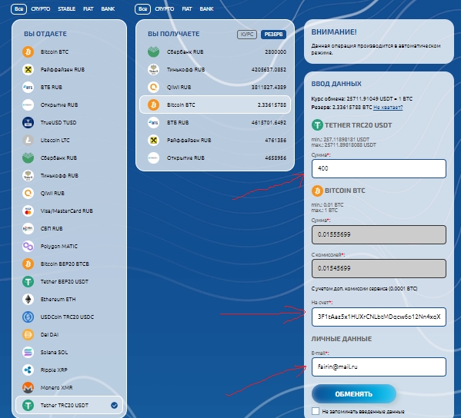
Task: Click the Monero XMR icon
Action: 28,387
